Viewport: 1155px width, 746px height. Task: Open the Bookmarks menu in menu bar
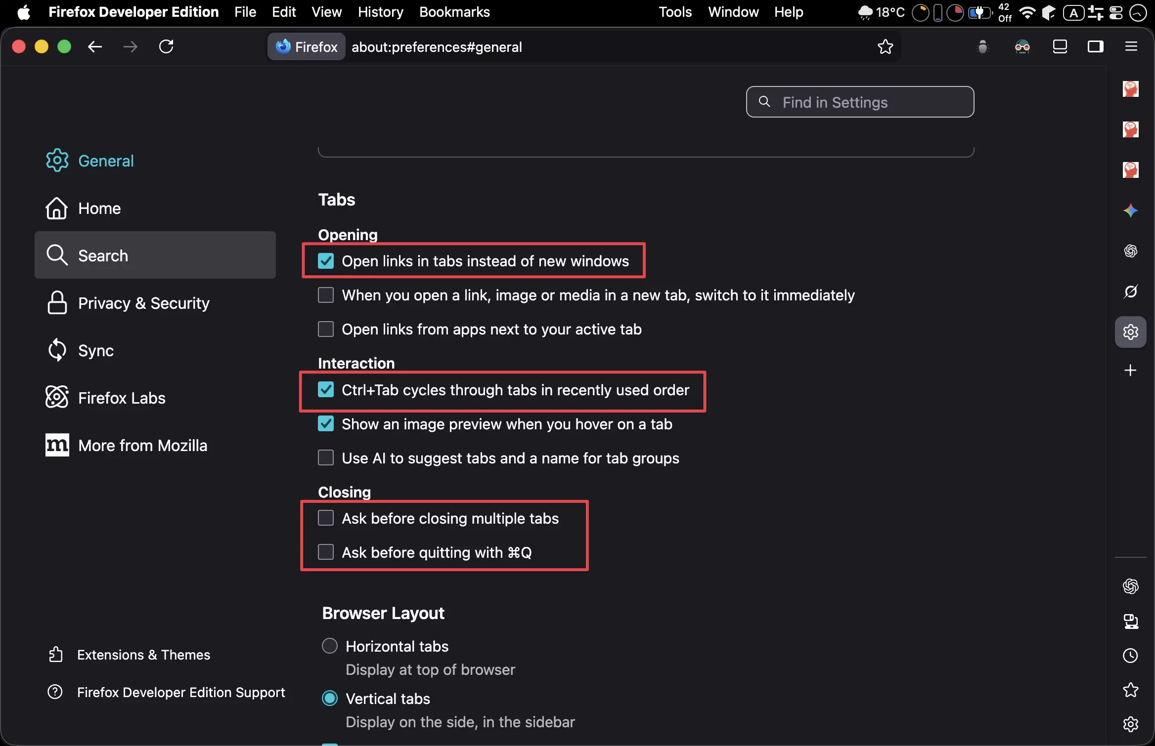(454, 12)
